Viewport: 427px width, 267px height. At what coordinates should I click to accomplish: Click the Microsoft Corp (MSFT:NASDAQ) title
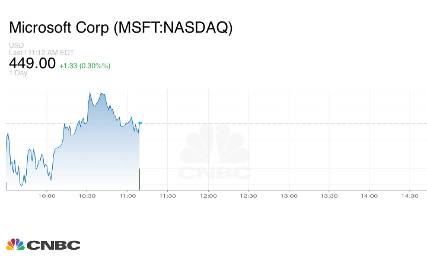click(121, 28)
